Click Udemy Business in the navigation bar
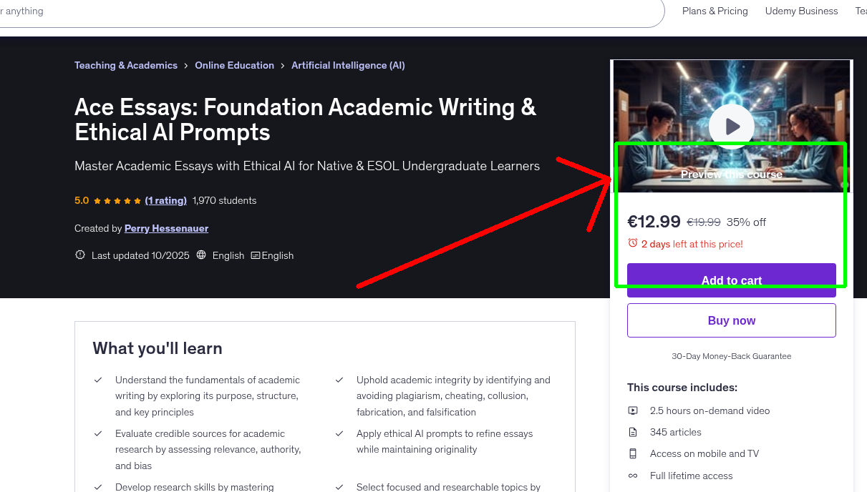The width and height of the screenshot is (867, 492). coord(801,11)
